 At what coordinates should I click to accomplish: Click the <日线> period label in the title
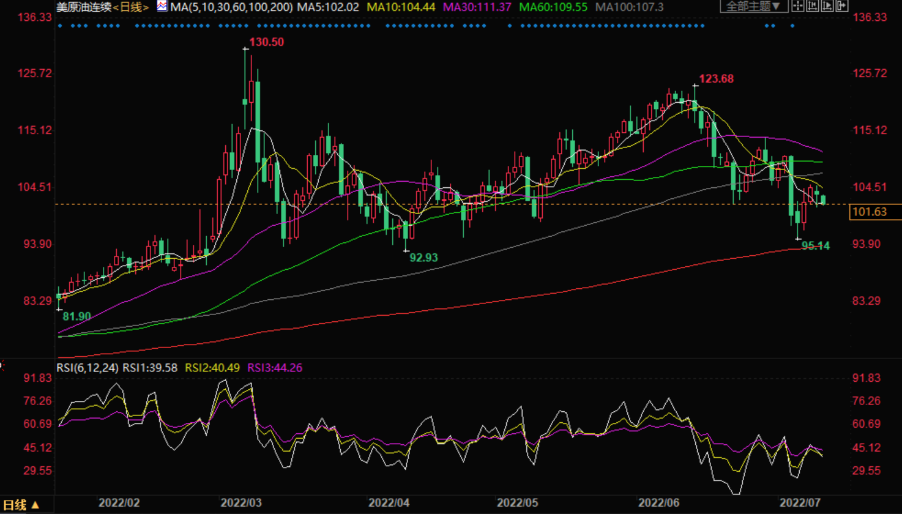pyautogui.click(x=131, y=7)
